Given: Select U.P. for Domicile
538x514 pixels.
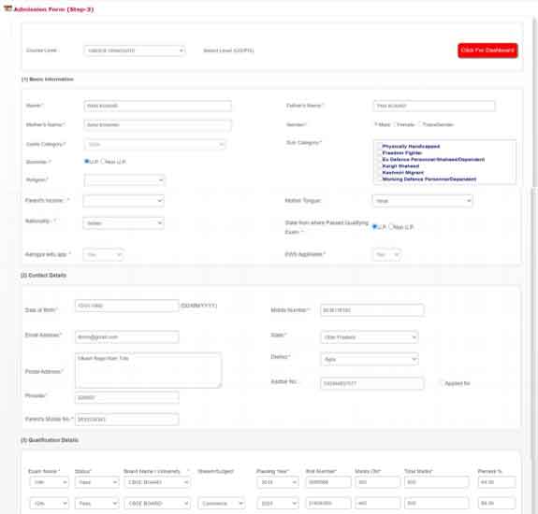Looking at the screenshot, I should (86, 161).
